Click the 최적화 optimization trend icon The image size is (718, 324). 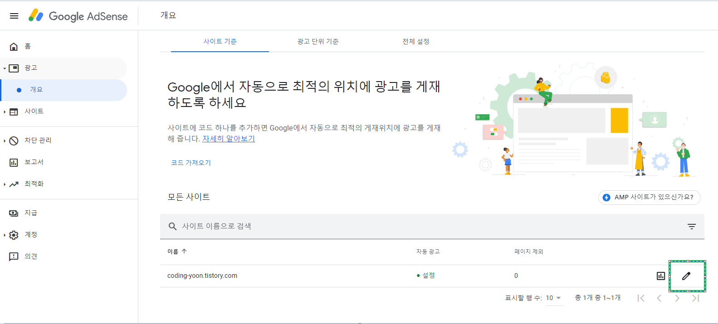(x=14, y=184)
